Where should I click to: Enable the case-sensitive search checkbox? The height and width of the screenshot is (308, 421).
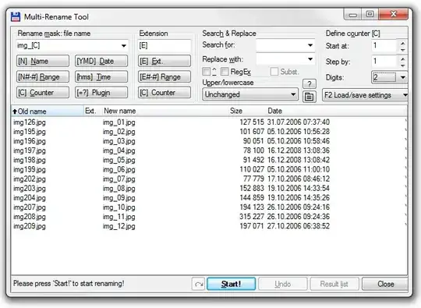(x=206, y=72)
